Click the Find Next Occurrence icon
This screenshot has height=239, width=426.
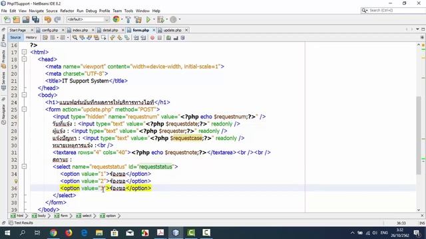click(89, 38)
